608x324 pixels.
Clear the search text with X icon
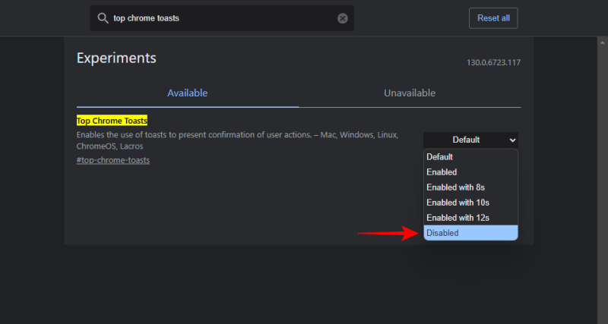pyautogui.click(x=343, y=18)
